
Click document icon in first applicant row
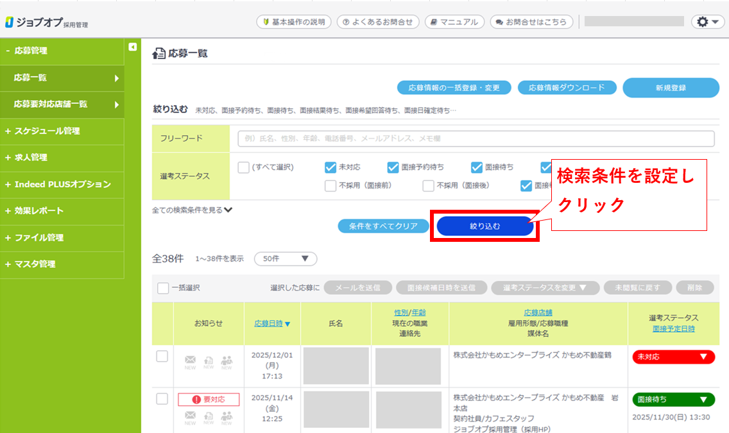(x=209, y=361)
